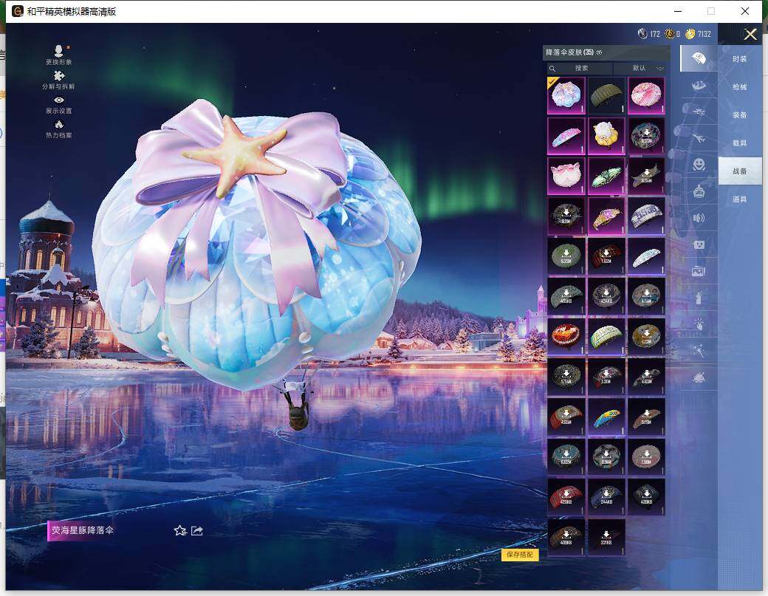Select the blue-yellow glider parachute skin
This screenshot has height=596, width=768.
point(606,417)
